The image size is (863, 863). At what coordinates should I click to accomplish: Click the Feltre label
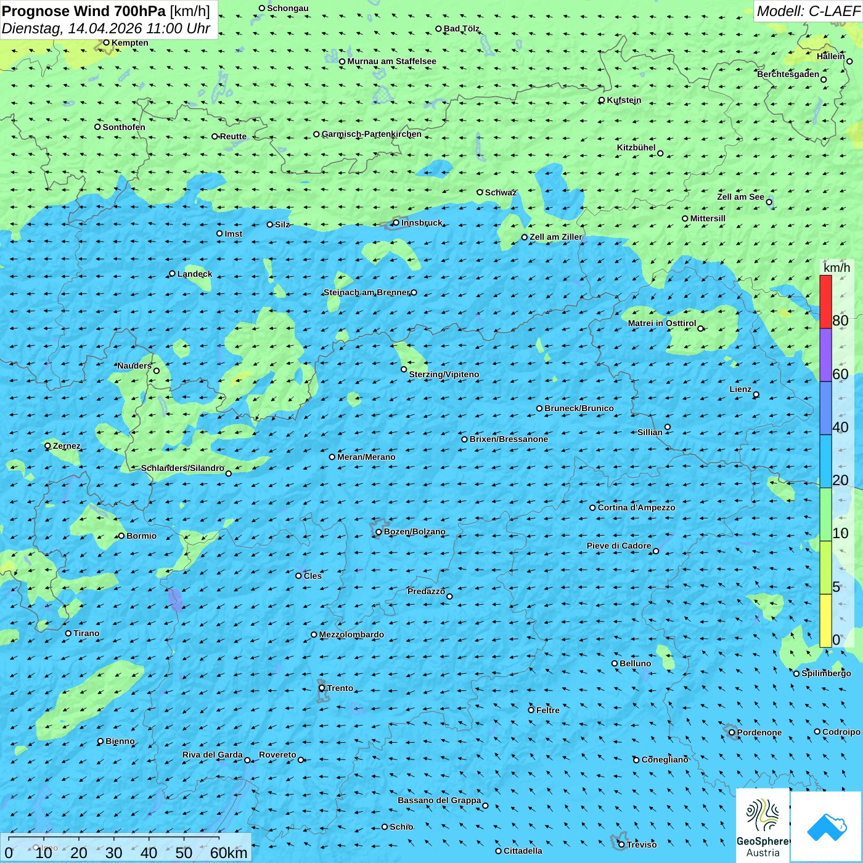pos(548,710)
